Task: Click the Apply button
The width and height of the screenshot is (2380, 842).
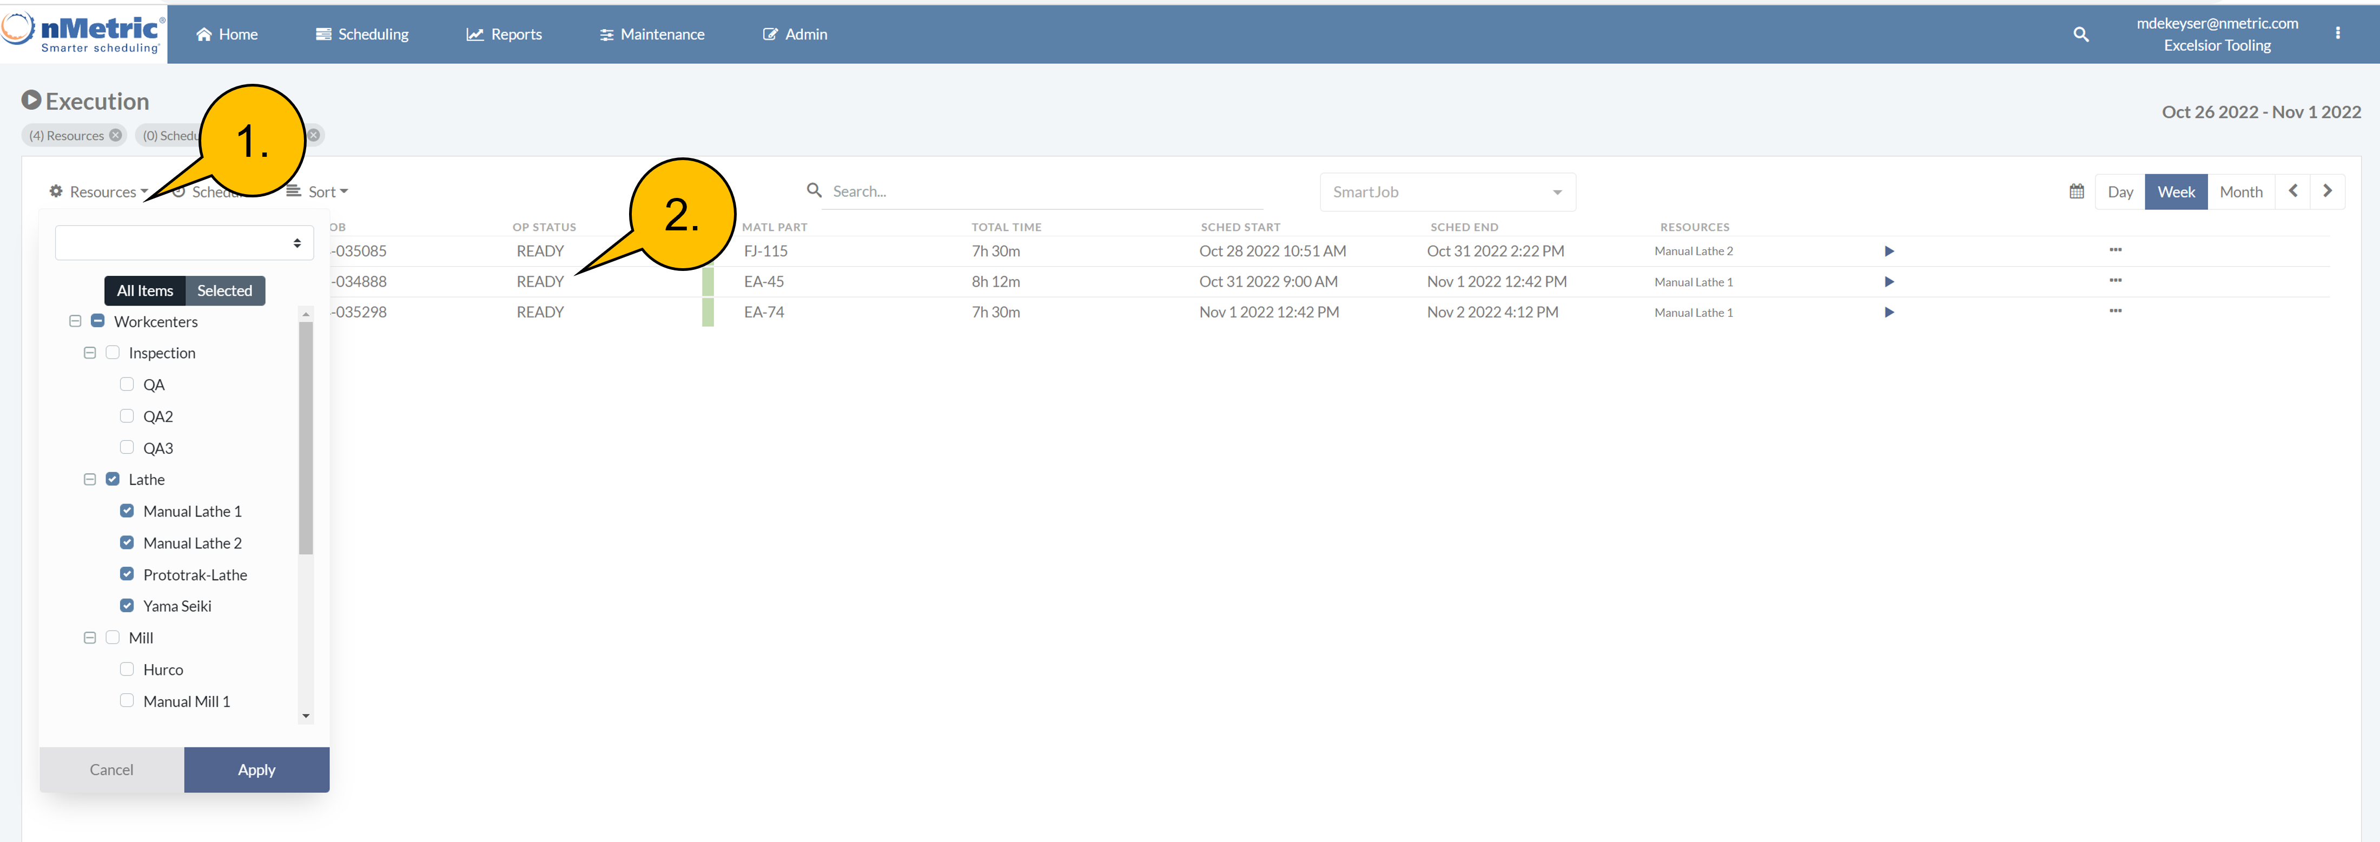Action: click(x=256, y=769)
